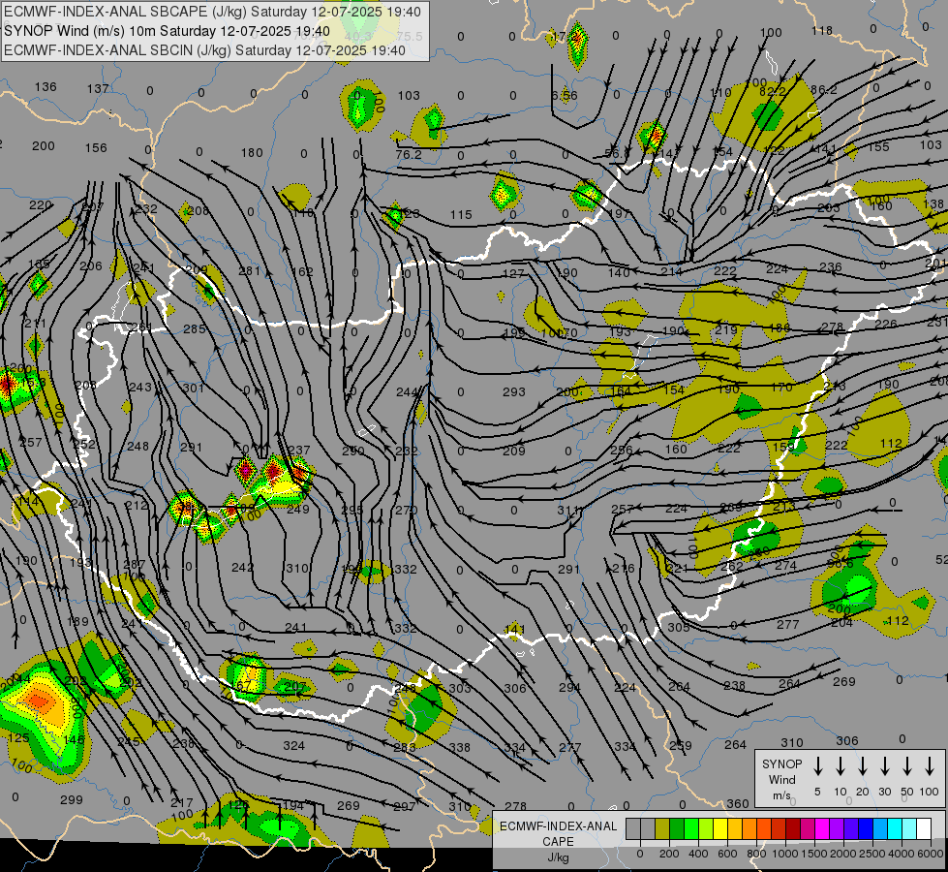
Task: Pick the pure blue swatch before 2500
Action: point(865,829)
